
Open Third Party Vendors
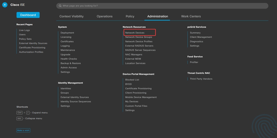[x=201, y=79]
